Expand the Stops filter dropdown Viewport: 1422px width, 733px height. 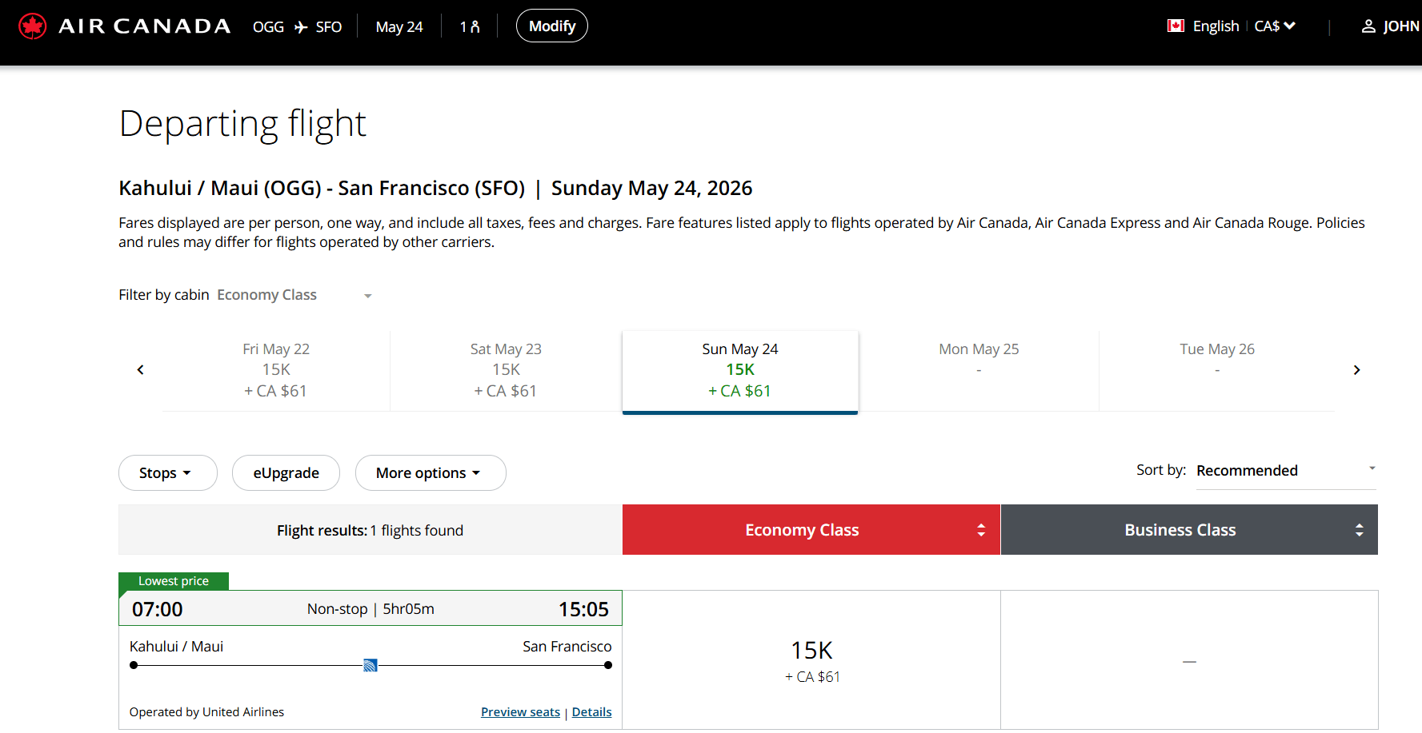167,473
